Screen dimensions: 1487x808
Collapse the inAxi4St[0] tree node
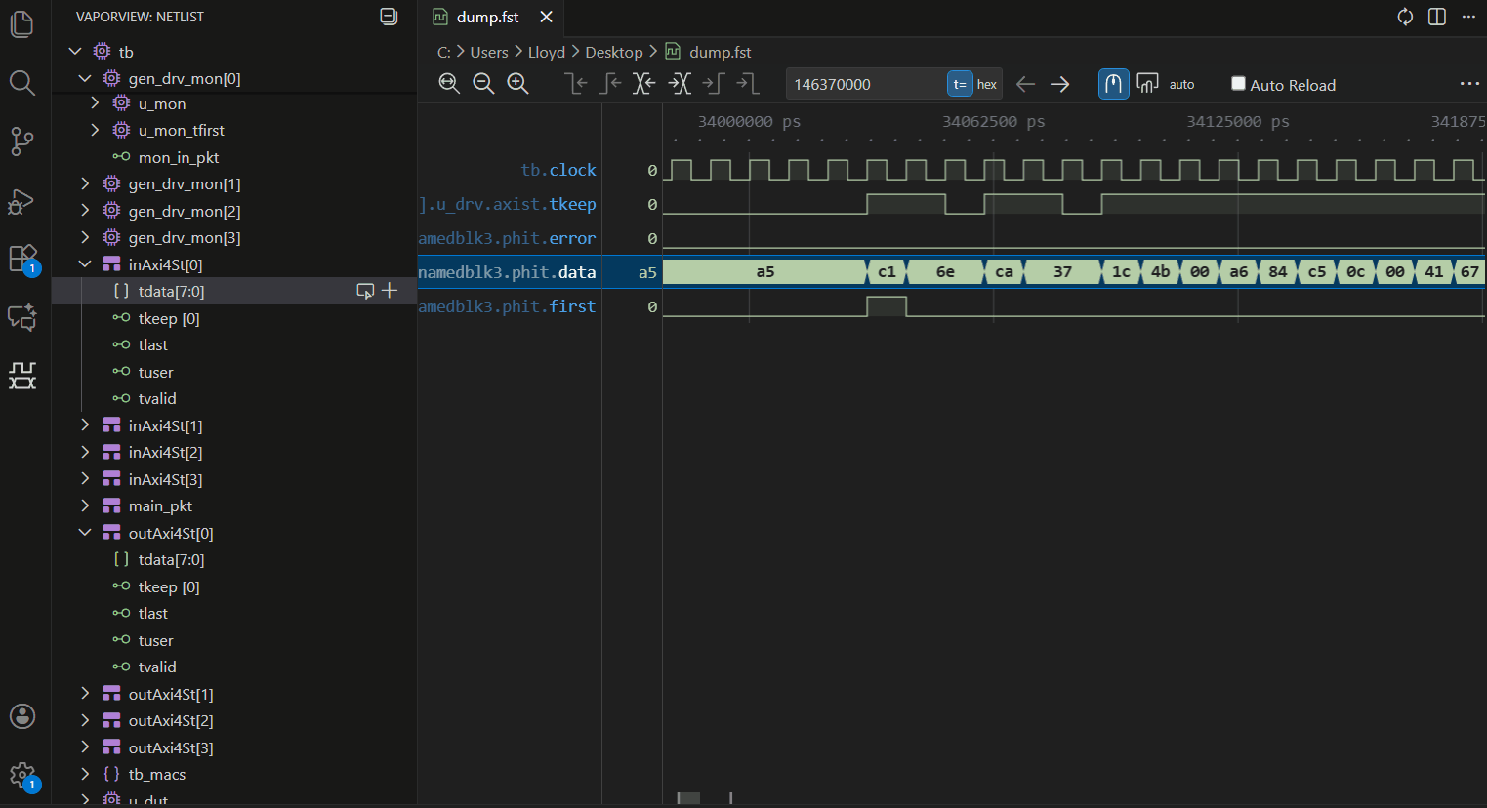pos(85,264)
